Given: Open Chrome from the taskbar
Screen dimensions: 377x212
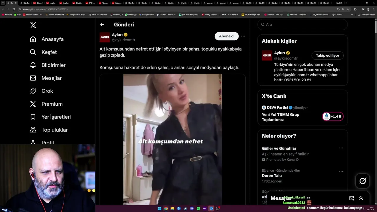Looking at the screenshot, I should [166, 208].
